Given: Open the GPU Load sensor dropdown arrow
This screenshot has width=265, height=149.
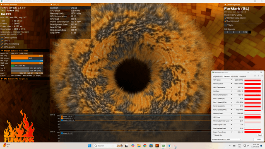Looking at the screenshot, I should pyautogui.click(x=232, y=117).
